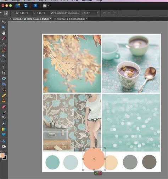The width and height of the screenshot is (168, 179).
Task: Reset to default foreground and background colors
Action: pyautogui.click(x=1, y=152)
